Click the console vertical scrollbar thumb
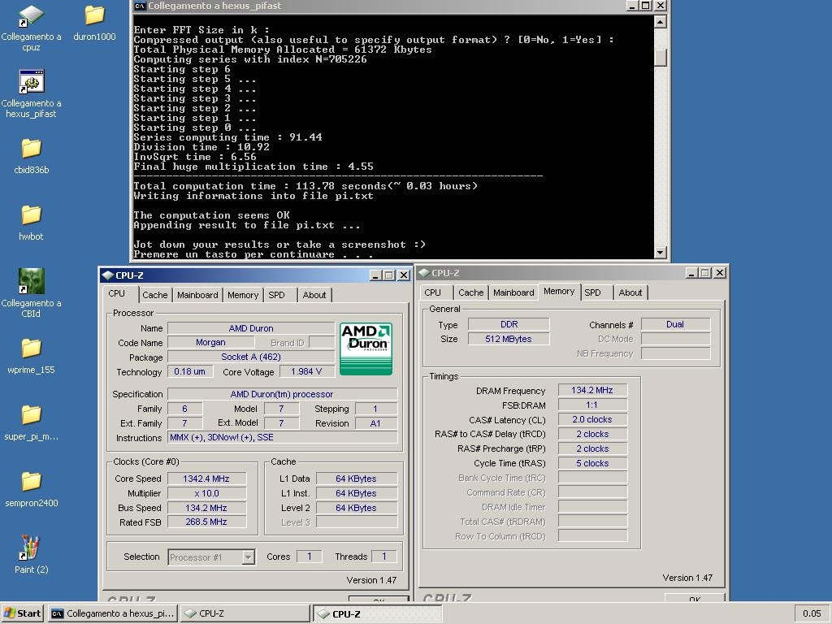The width and height of the screenshot is (832, 624). [660, 58]
